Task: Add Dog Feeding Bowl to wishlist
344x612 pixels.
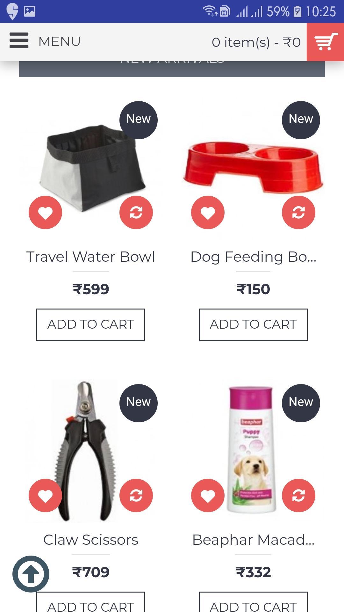Action: click(x=208, y=212)
